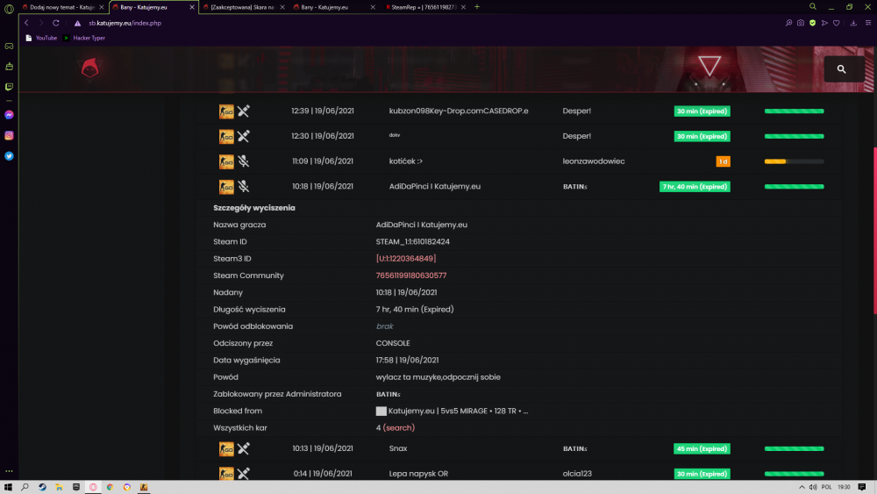Reload the current page
Viewport: 877px width, 494px height.
click(x=56, y=23)
